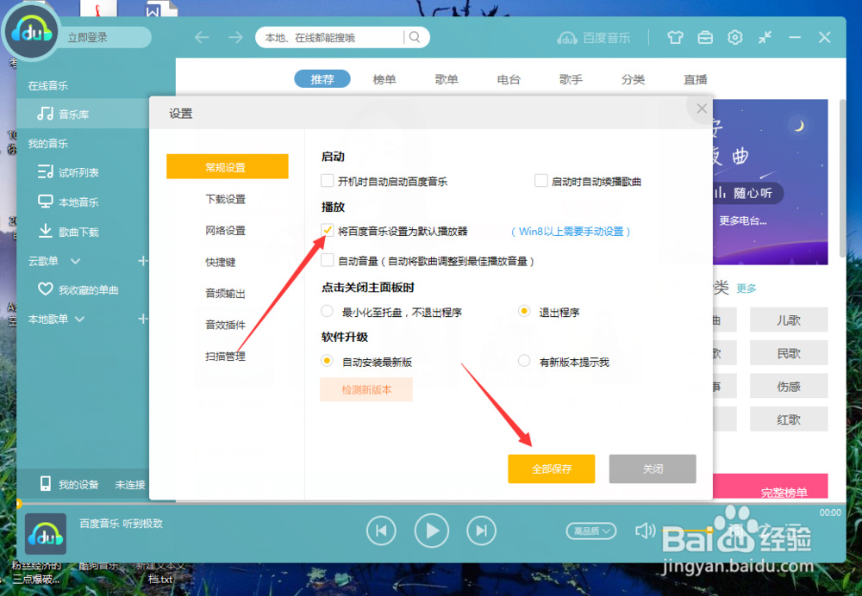Add new 云歌单 with plus icon

143,261
